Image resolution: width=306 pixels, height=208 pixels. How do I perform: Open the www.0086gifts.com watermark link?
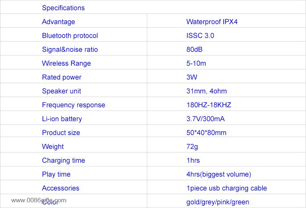click(38, 200)
